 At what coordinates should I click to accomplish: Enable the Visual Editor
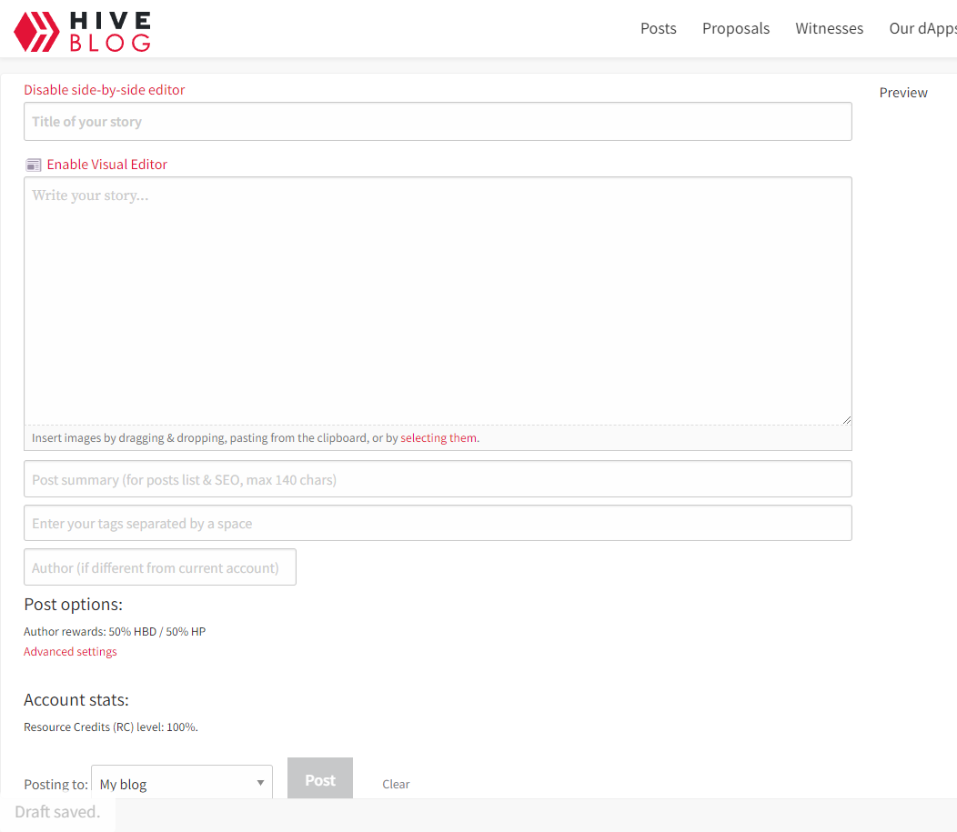(106, 165)
